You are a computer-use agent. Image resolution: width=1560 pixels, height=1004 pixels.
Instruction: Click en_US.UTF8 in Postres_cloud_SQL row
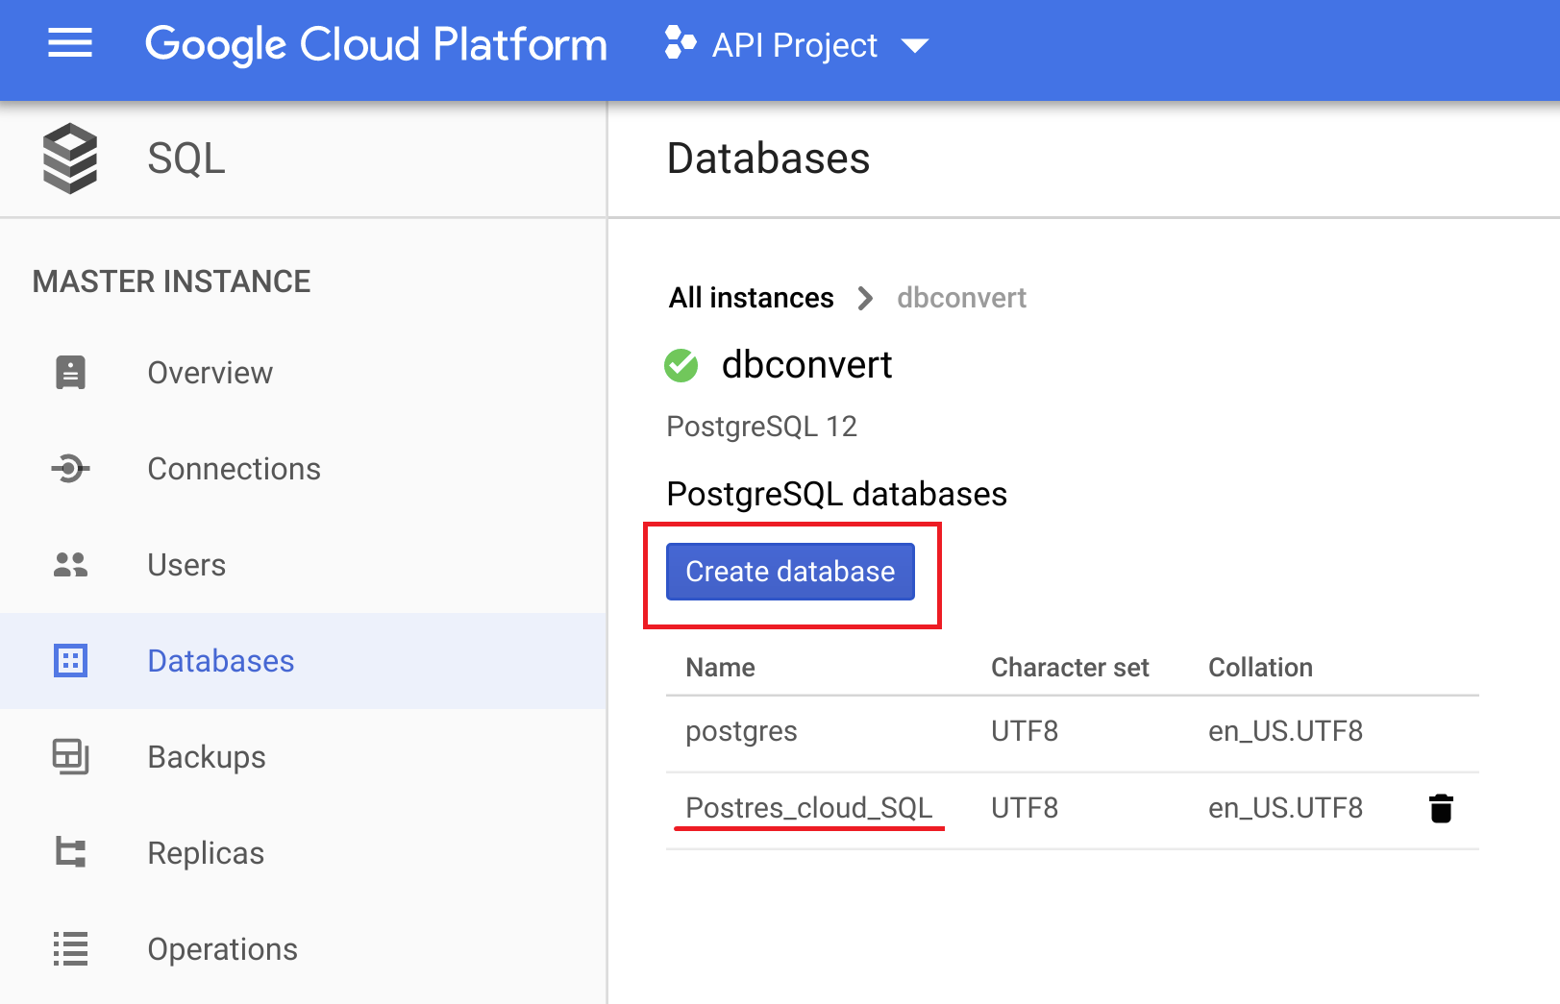pos(1285,808)
